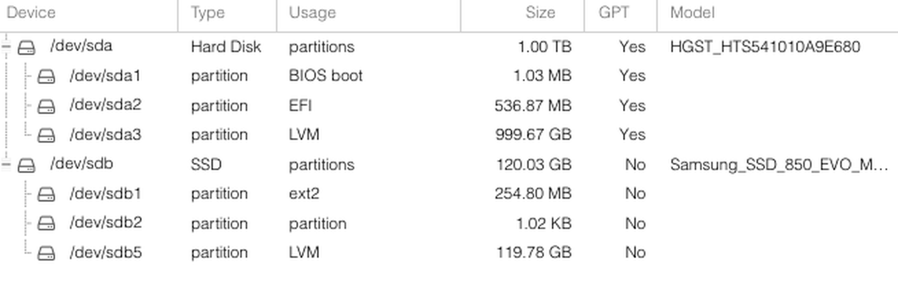Click the /dev/sdb SSD disk icon
The width and height of the screenshot is (898, 281).
(26, 165)
